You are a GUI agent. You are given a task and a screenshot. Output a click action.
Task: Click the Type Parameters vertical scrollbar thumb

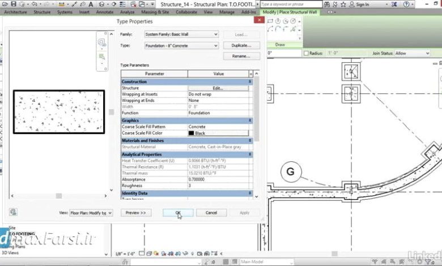point(257,108)
